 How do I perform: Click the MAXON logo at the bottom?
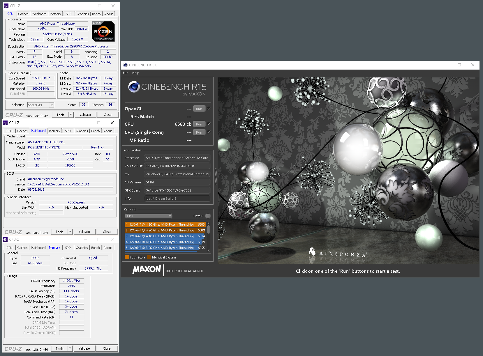click(x=147, y=269)
